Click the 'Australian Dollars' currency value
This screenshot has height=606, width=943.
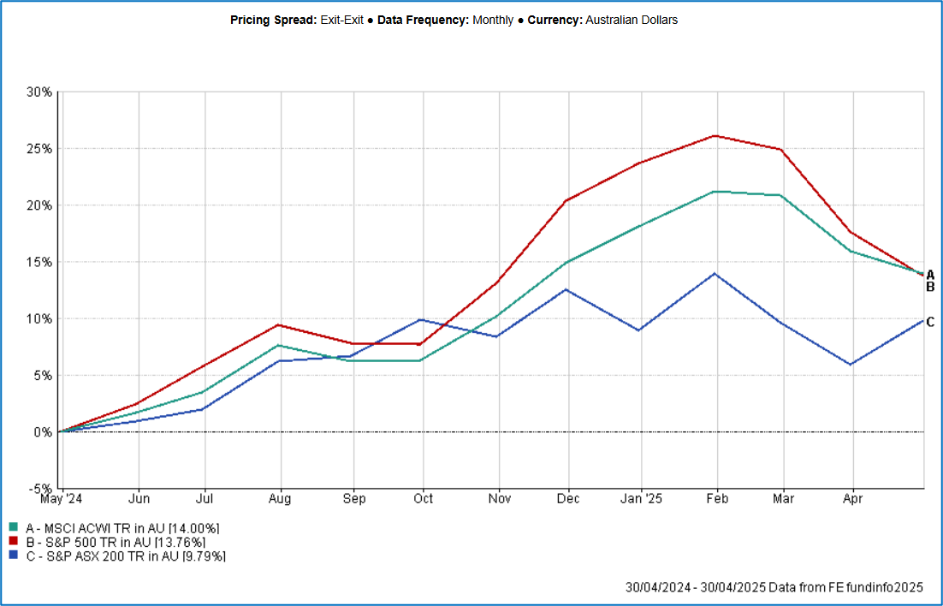pos(632,20)
